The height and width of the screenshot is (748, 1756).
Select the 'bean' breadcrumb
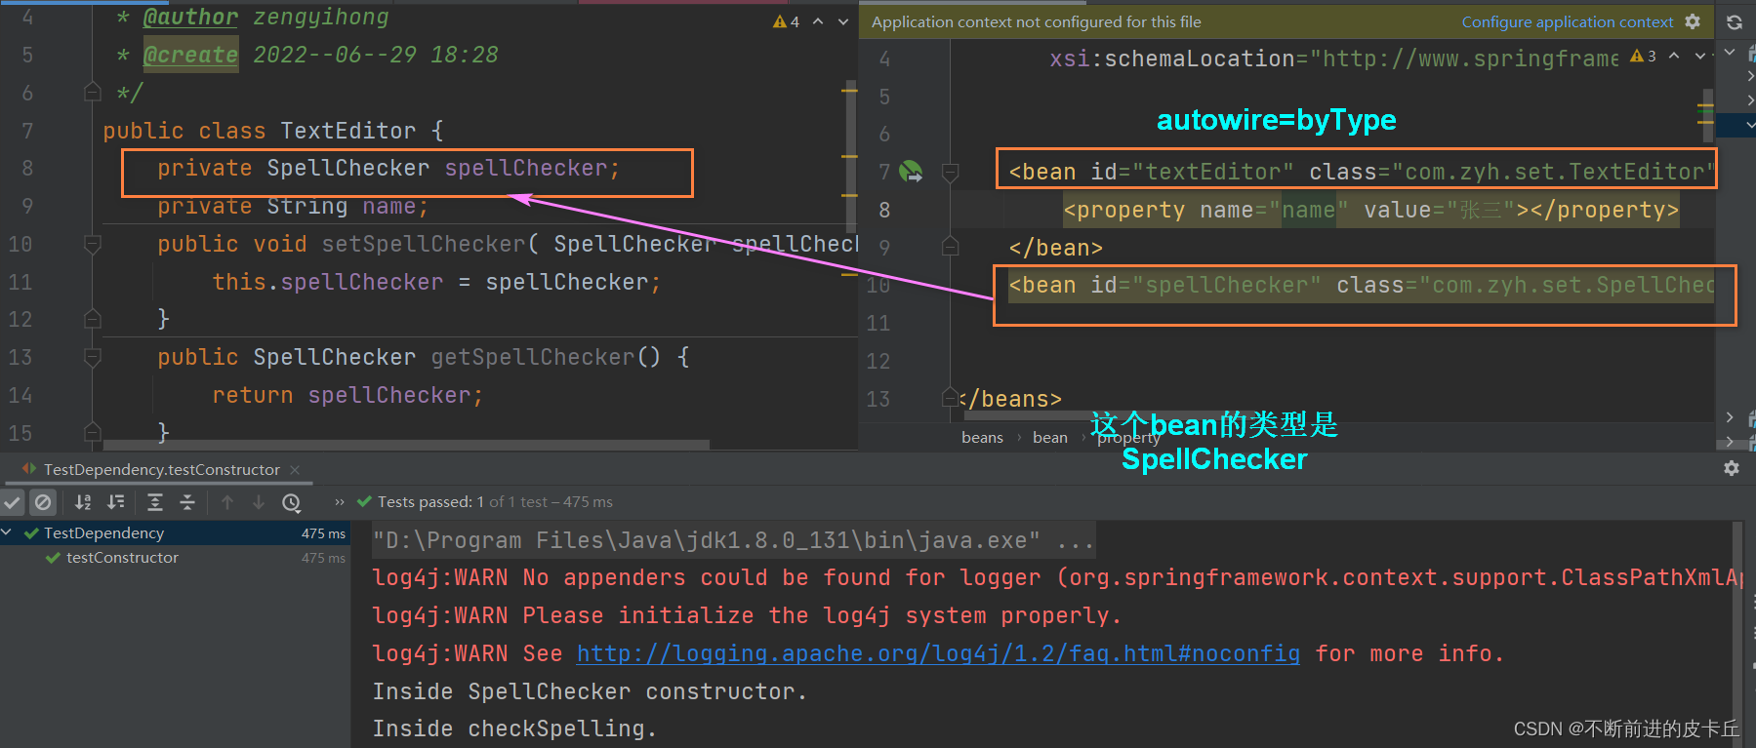point(1050,437)
